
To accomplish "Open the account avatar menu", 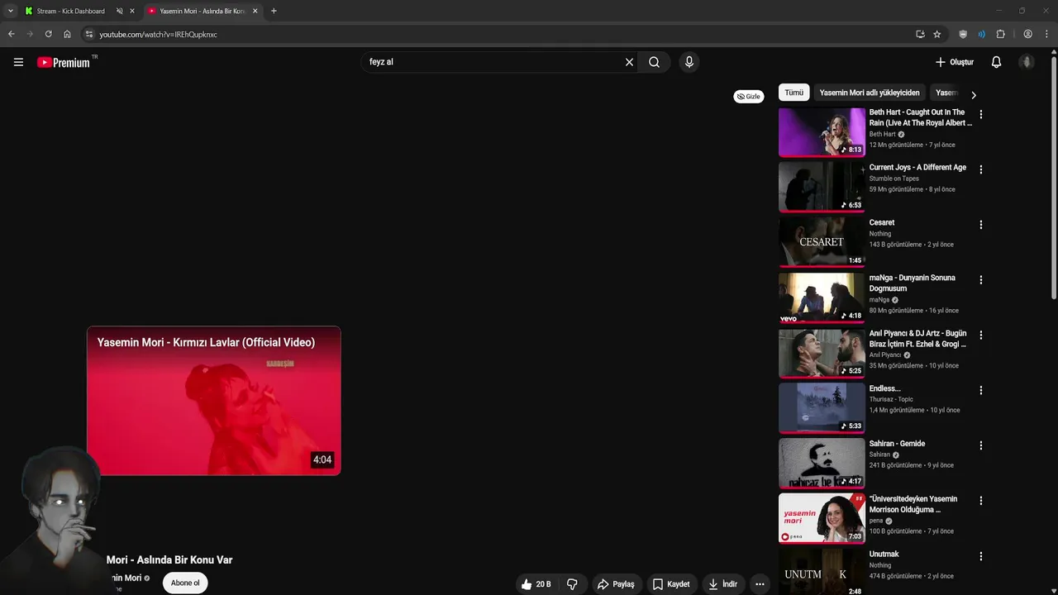I will pyautogui.click(x=1027, y=62).
